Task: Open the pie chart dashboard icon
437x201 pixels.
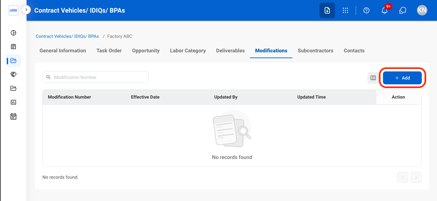Action: [13, 33]
